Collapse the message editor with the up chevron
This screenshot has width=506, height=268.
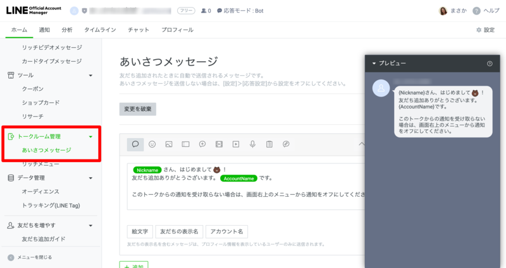(x=361, y=144)
